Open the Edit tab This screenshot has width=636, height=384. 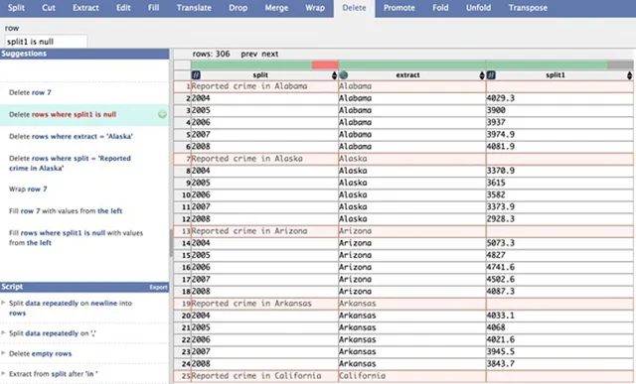point(123,8)
